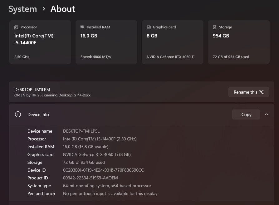Click the Device info circle icon
The image size is (279, 205).
click(18, 115)
